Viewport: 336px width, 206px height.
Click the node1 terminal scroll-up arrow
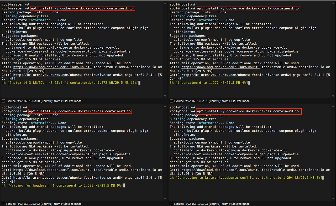point(333,4)
